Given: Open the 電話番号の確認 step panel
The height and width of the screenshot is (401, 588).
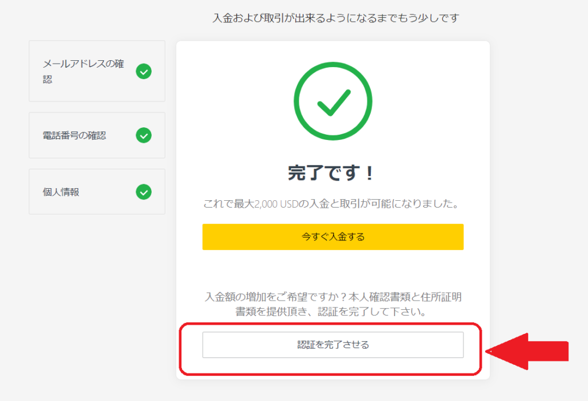Looking at the screenshot, I should tap(96, 135).
